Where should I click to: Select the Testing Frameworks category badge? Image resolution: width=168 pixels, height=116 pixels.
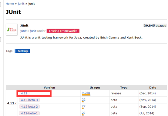point(63,31)
